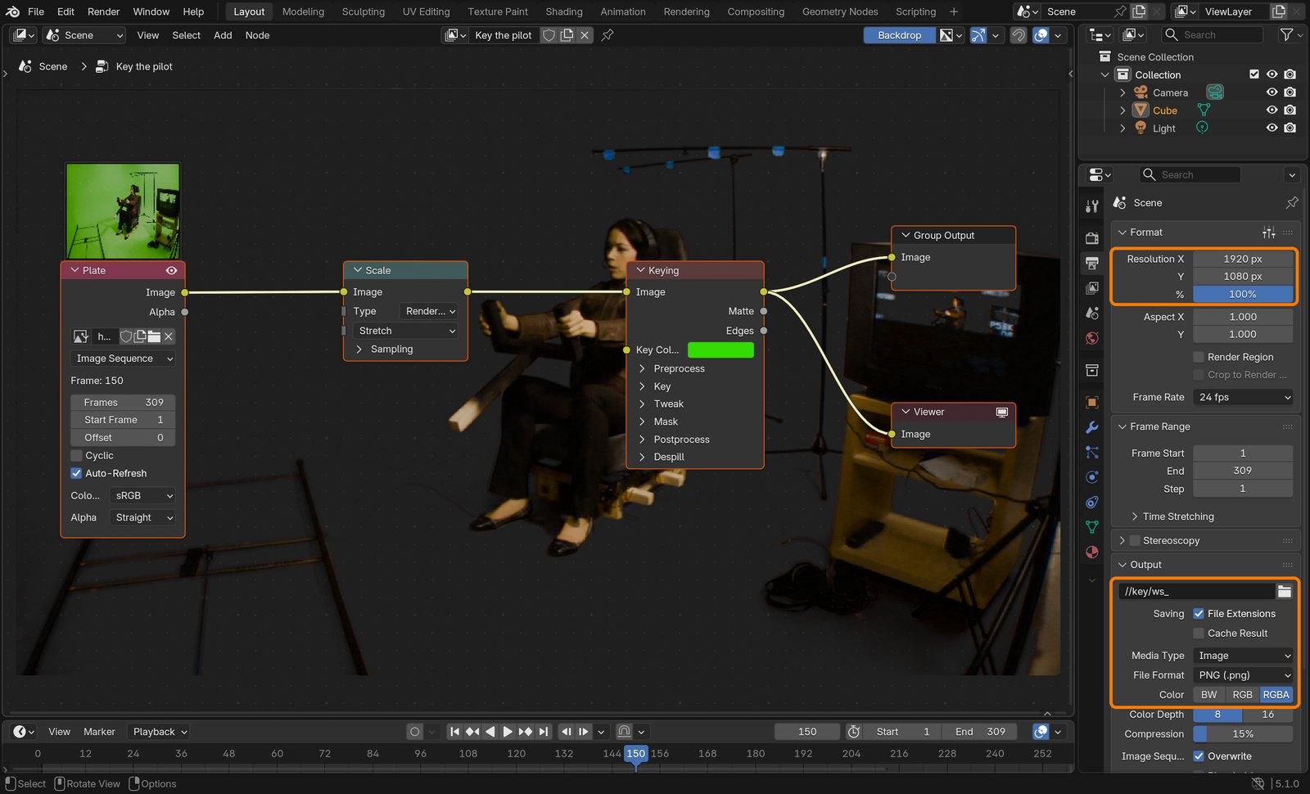Open the View Layer properties tab
This screenshot has width=1310, height=794.
tap(1092, 288)
